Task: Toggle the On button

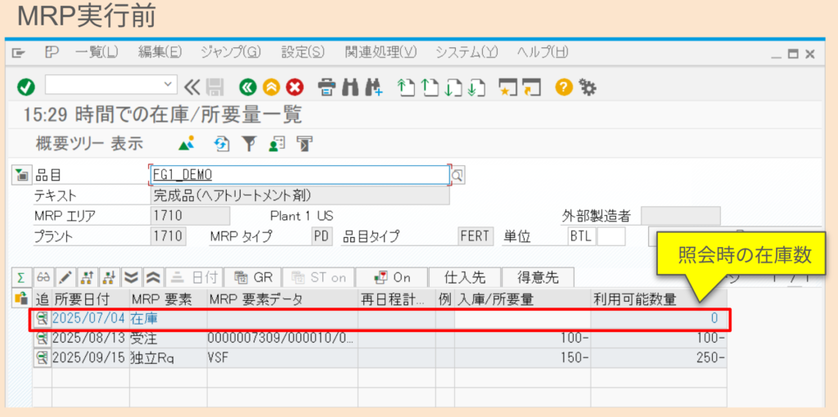Action: click(x=392, y=277)
